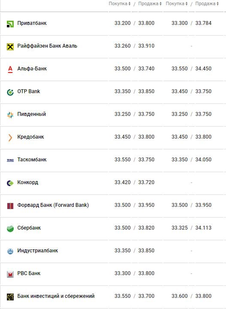This screenshot has height=309, width=226.
Task: Open the Банк инвестиций и сбережений link
Action: click(56, 296)
